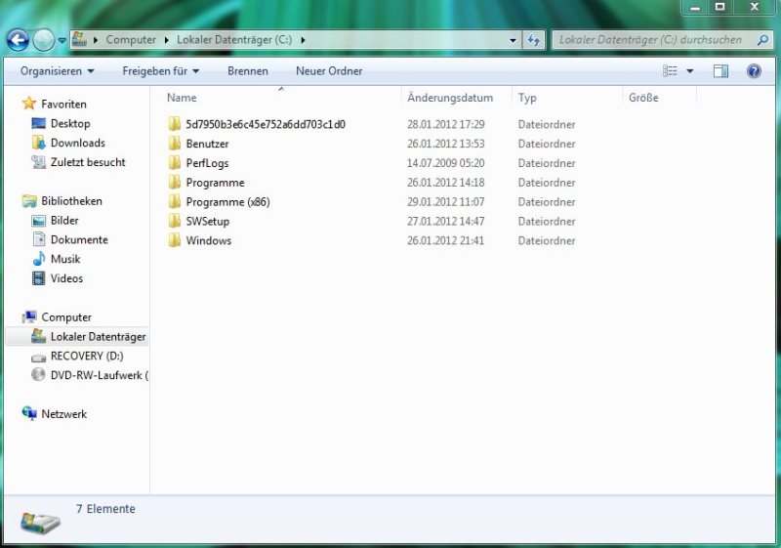
Task: Open DVD-RW-Laufwerk in navigation pane
Action: click(98, 375)
